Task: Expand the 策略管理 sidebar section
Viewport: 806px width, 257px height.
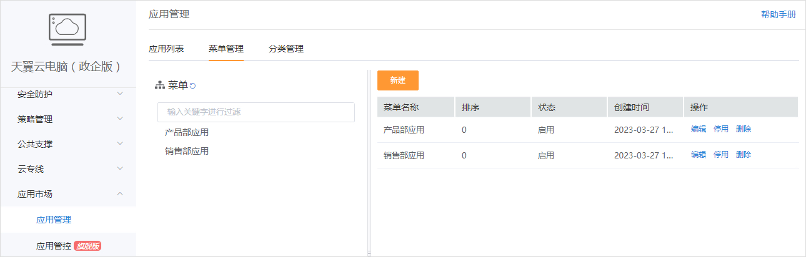Action: point(120,119)
